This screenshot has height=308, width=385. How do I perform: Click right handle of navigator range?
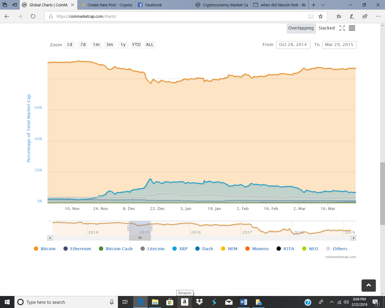pyautogui.click(x=151, y=228)
